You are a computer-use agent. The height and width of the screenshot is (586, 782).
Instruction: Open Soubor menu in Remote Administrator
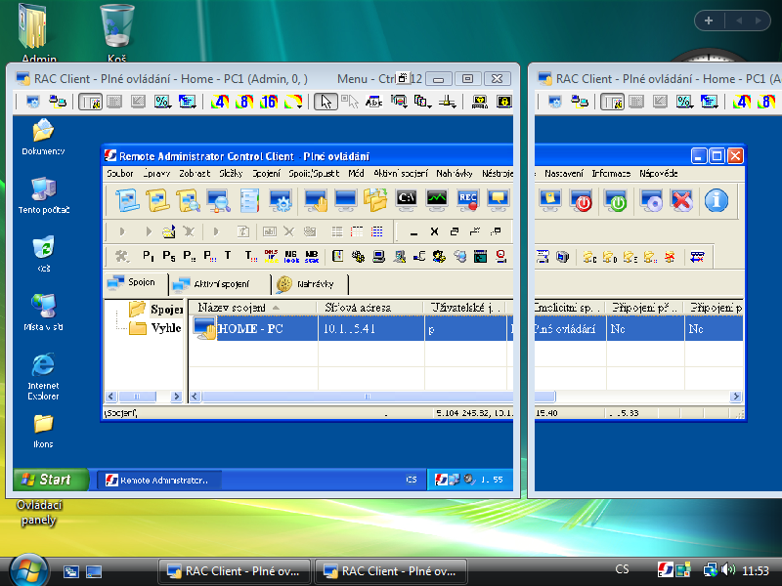[x=120, y=174]
